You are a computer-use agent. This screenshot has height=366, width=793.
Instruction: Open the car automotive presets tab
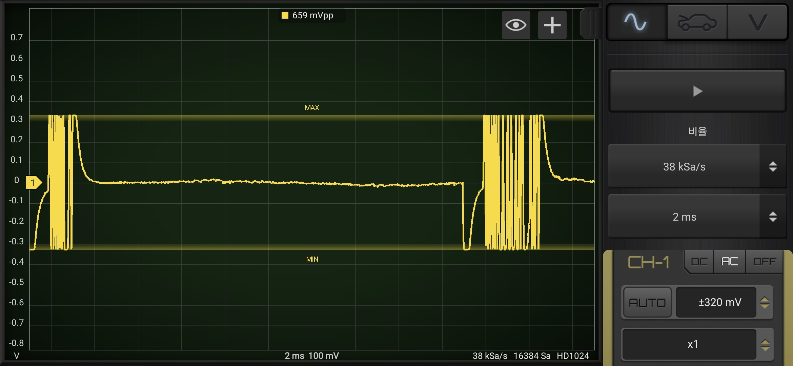click(x=697, y=23)
